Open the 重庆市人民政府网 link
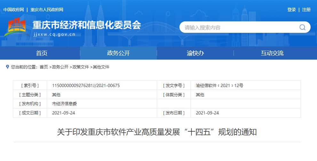The width and height of the screenshot is (317, 161). [47, 10]
